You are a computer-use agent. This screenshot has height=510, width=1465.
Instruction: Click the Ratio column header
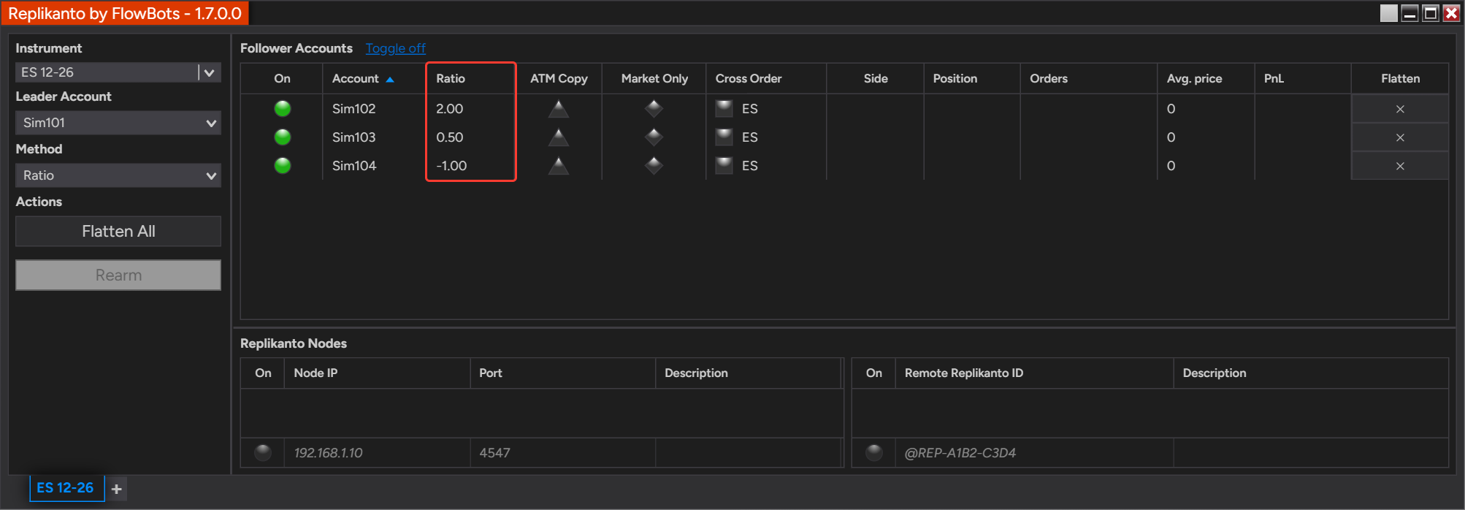pyautogui.click(x=471, y=78)
